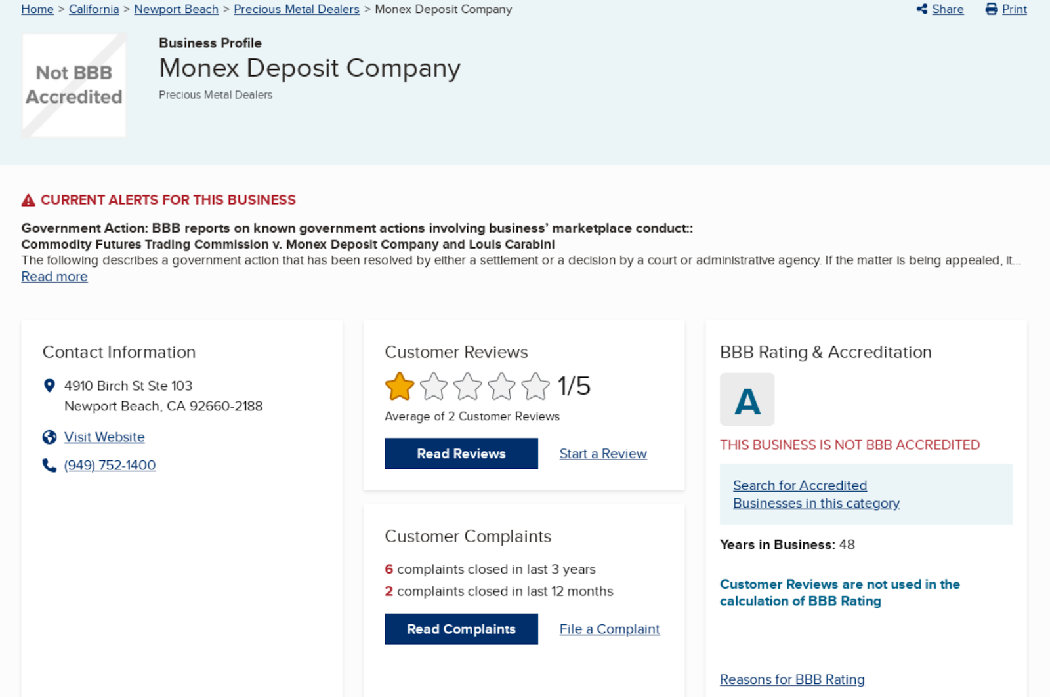This screenshot has height=697, width=1050.
Task: Click the Customer Complaints heading
Action: (x=468, y=536)
